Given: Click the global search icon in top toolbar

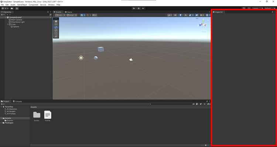Looking at the screenshot, I should point(249,8).
